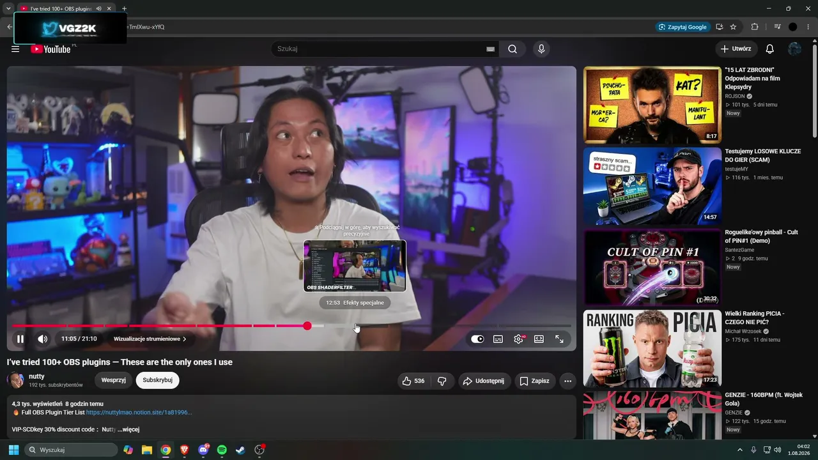
Task: Click the 'Udostępnij' share button
Action: coord(483,381)
